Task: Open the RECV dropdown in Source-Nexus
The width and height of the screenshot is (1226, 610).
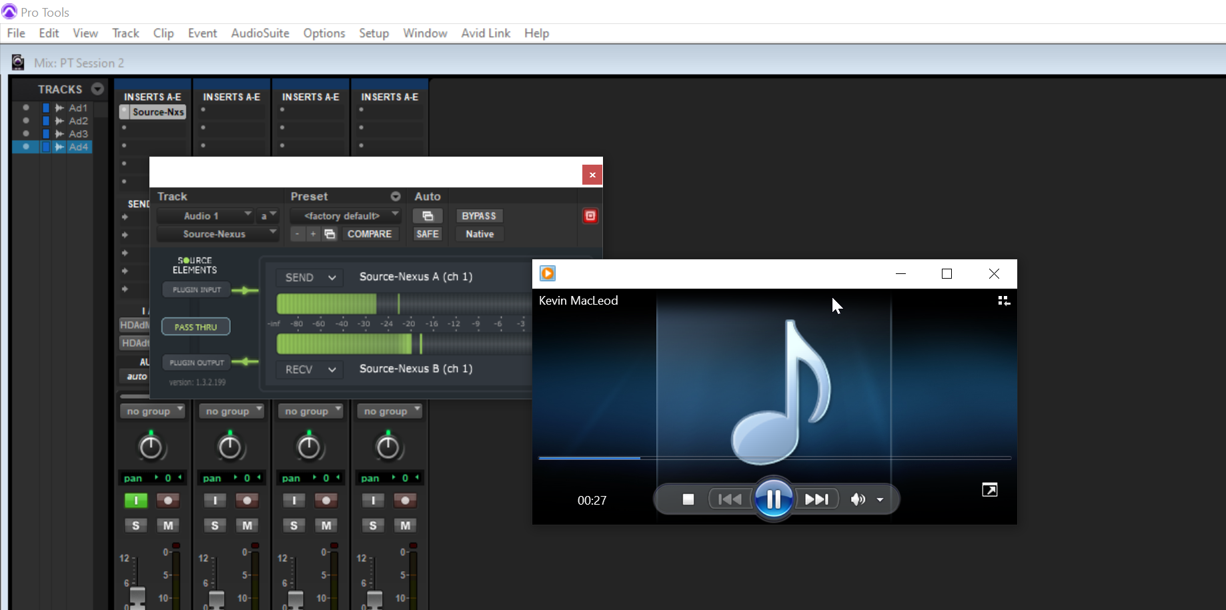Action: pyautogui.click(x=310, y=369)
